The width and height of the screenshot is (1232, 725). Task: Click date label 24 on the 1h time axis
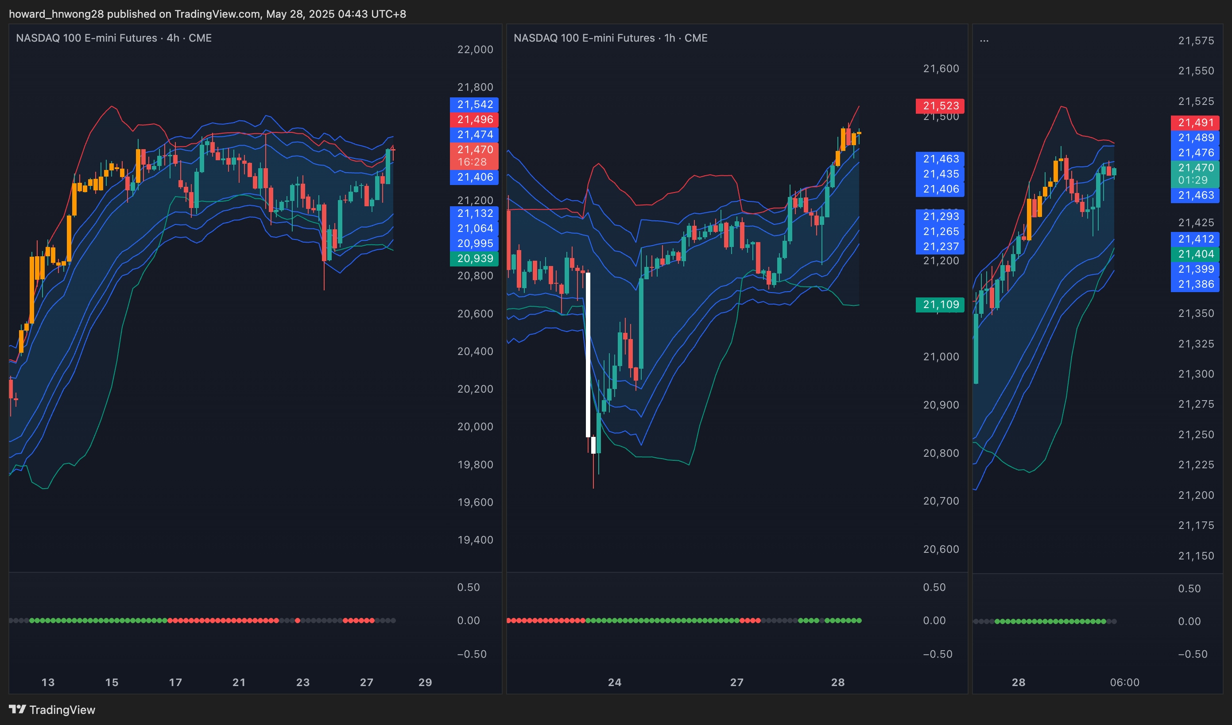click(615, 682)
